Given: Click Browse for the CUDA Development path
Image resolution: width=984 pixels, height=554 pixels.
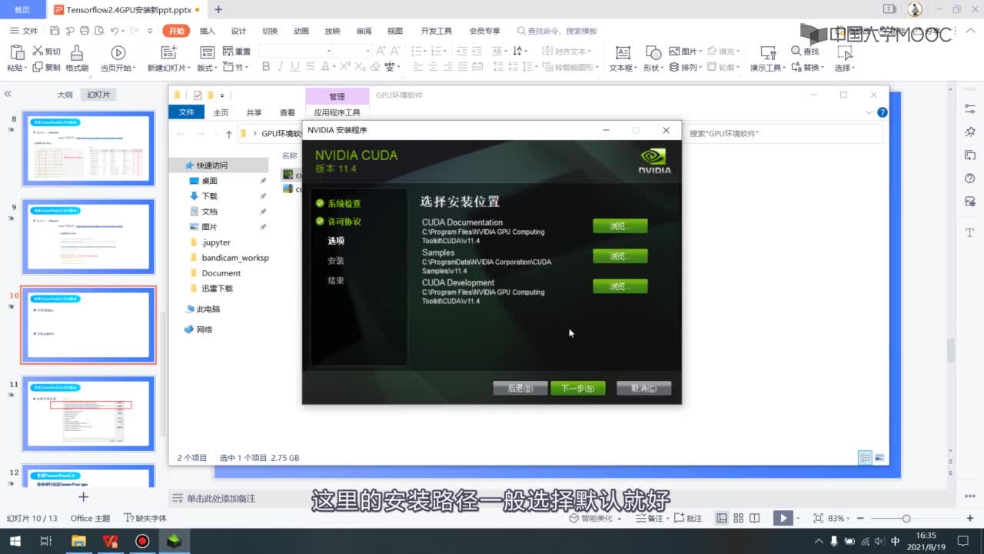Looking at the screenshot, I should click(x=620, y=286).
